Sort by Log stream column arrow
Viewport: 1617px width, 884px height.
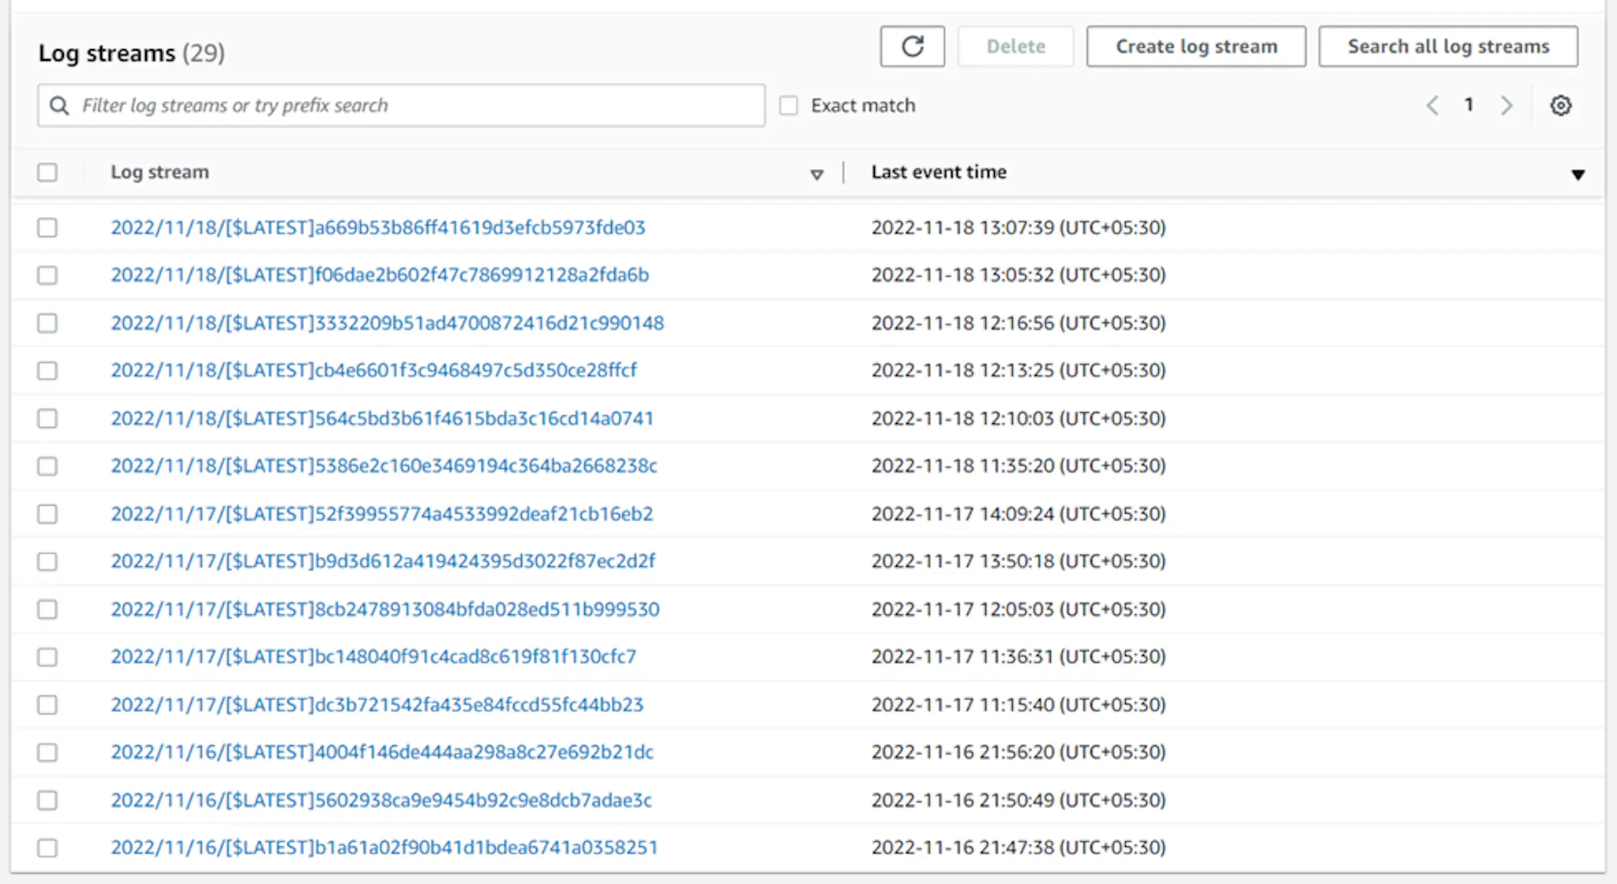click(x=816, y=174)
